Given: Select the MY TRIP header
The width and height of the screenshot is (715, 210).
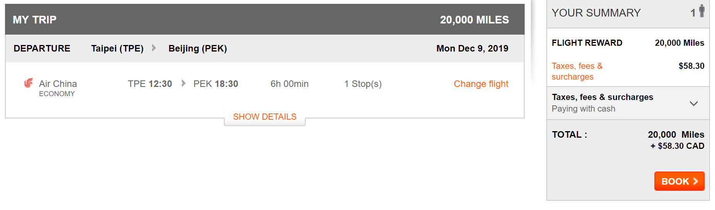Looking at the screenshot, I should click(x=35, y=20).
